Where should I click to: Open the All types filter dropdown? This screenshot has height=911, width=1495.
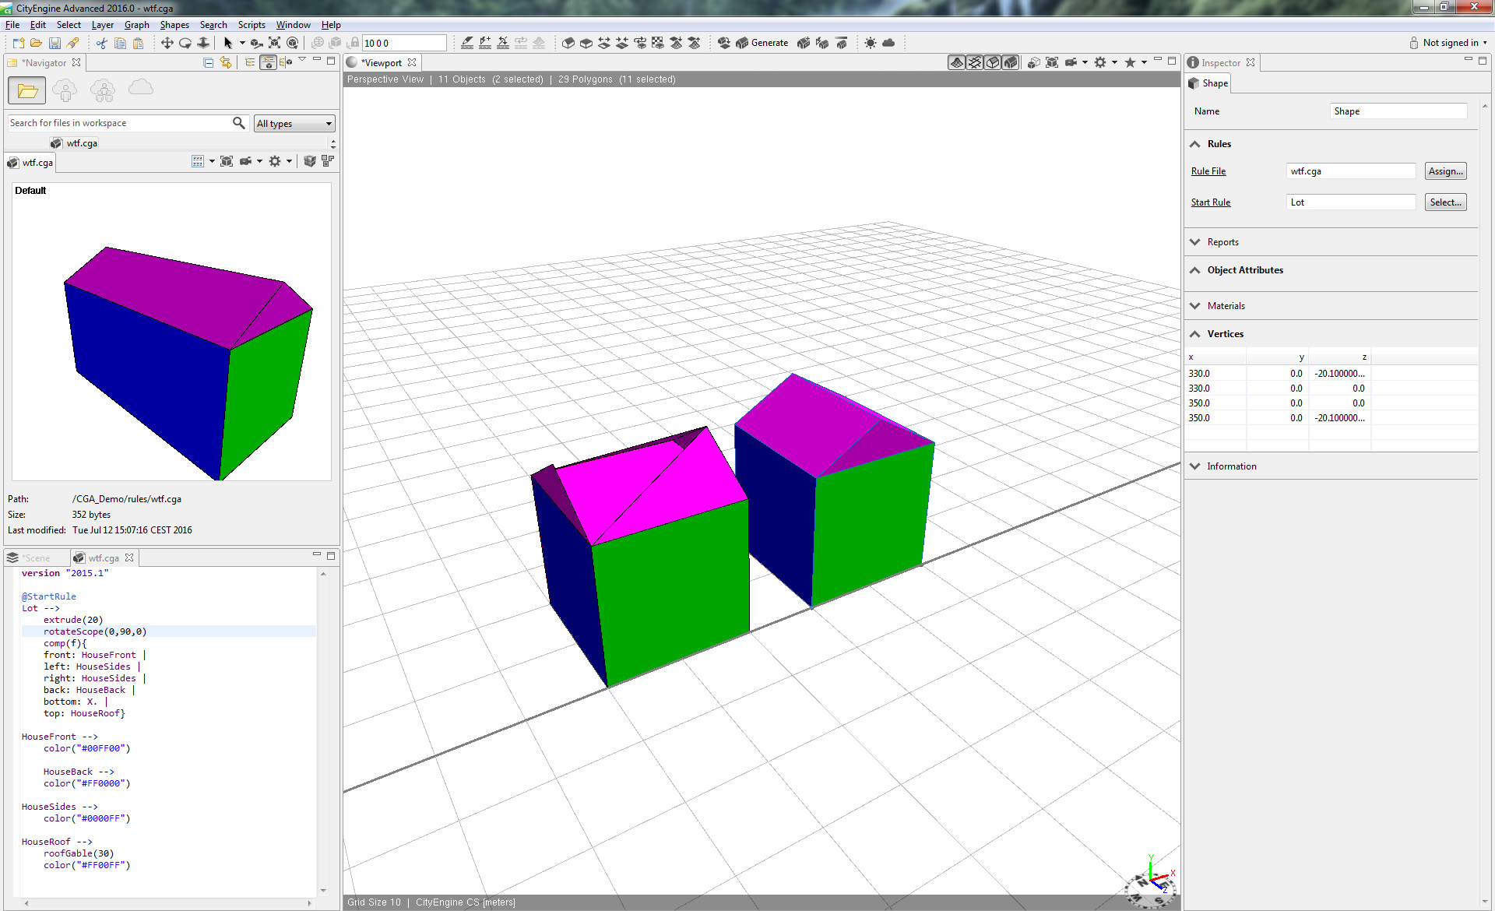point(294,123)
